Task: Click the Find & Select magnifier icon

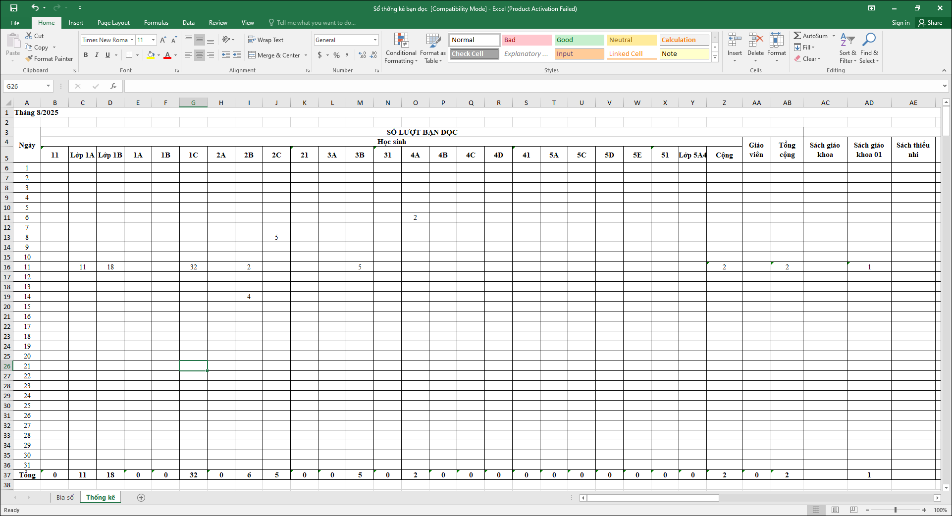Action: click(869, 41)
